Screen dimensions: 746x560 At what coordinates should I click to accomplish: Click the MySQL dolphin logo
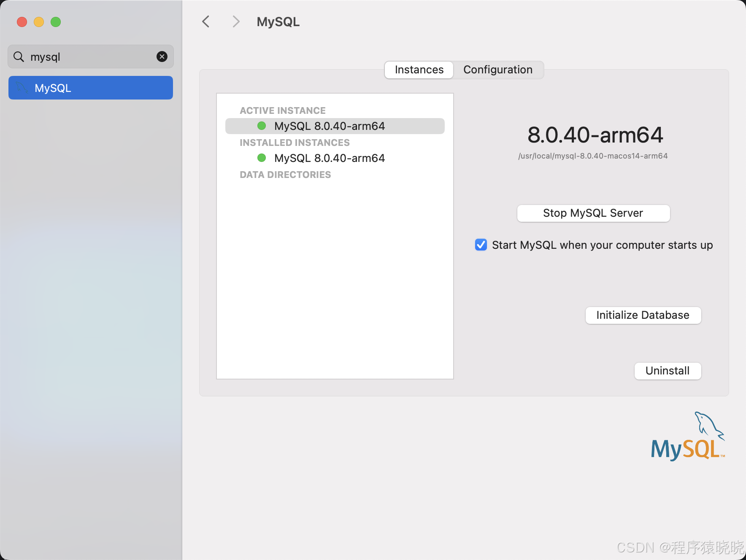688,436
